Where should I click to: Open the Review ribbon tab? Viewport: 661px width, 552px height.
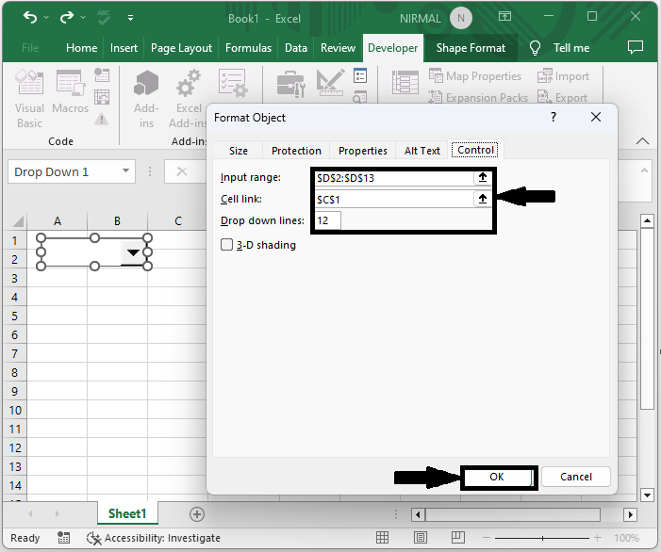[x=339, y=48]
